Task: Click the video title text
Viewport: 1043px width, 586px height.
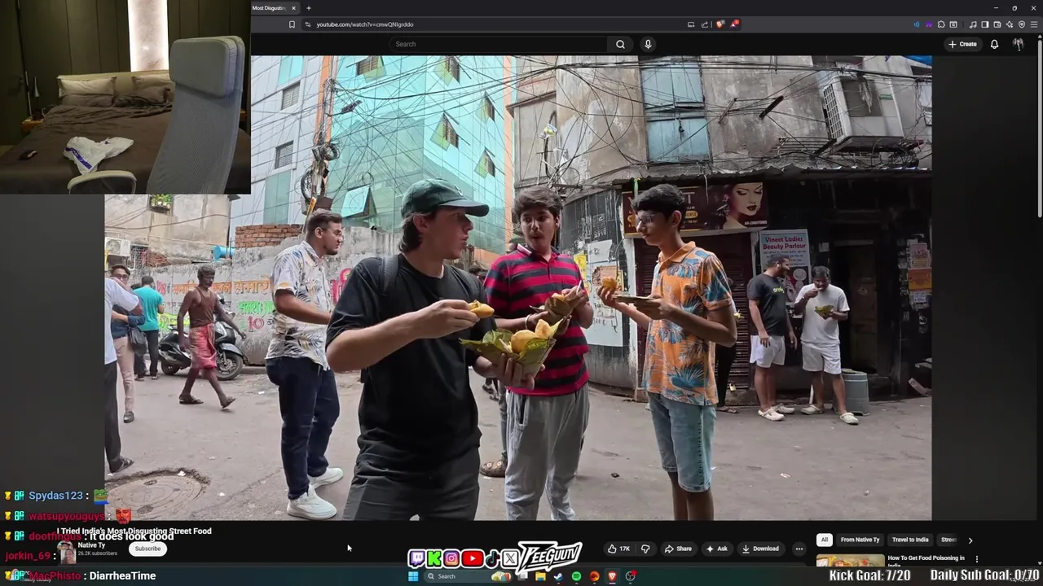Action: (x=134, y=531)
